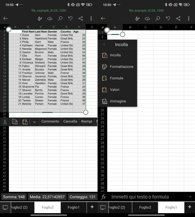Tap file_example_XLSX_1000 title on left screen
This screenshot has width=195, height=217.
point(49,11)
